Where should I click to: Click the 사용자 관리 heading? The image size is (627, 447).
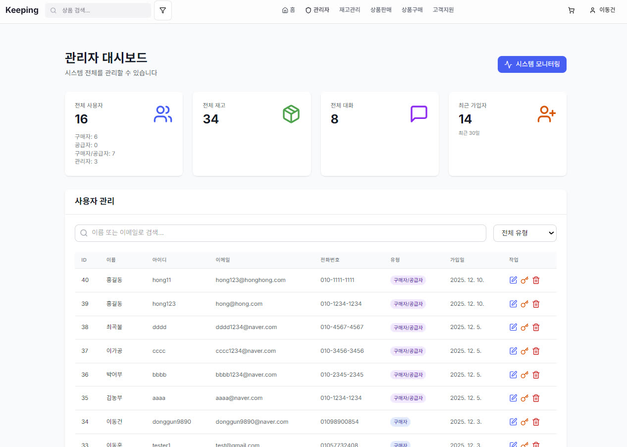95,201
